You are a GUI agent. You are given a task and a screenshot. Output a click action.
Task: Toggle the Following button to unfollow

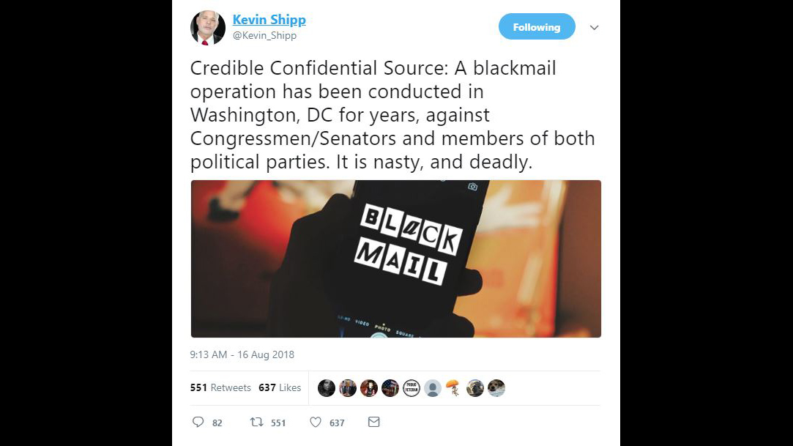[x=537, y=27]
